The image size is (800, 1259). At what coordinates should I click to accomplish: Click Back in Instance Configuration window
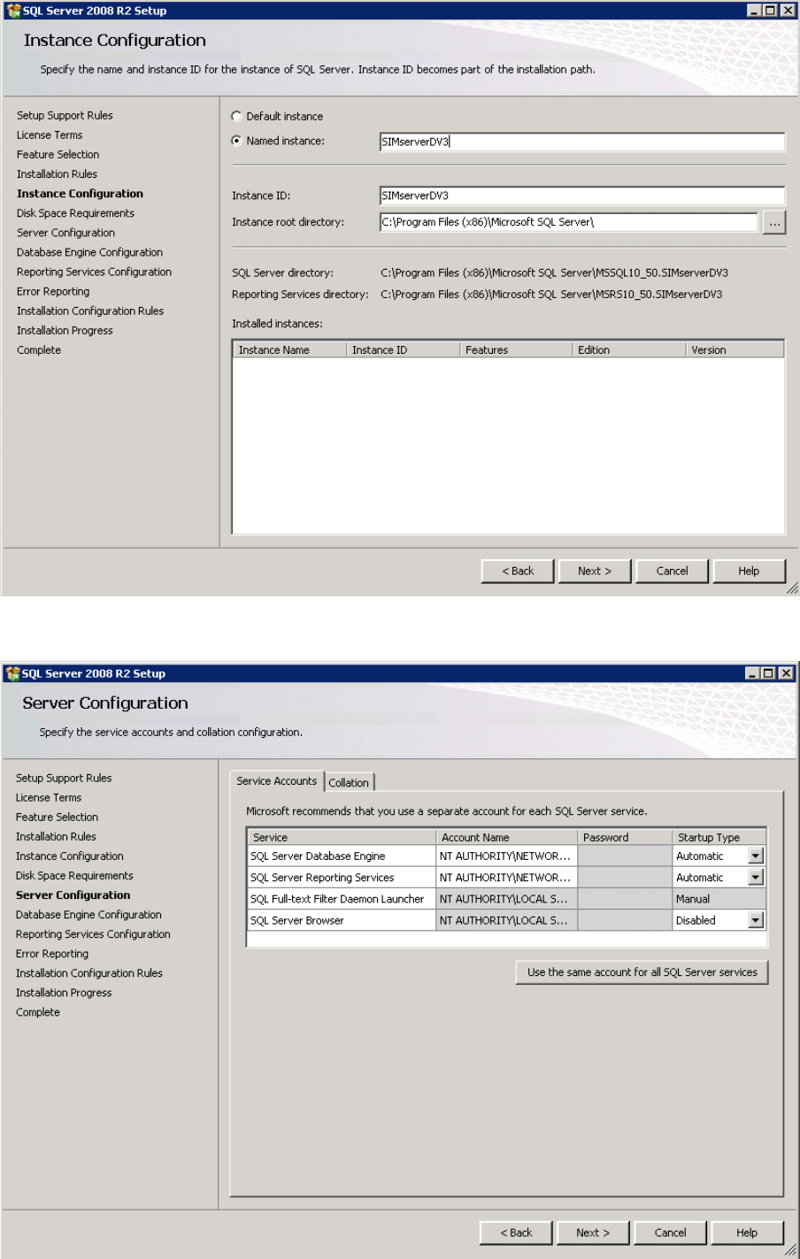pyautogui.click(x=518, y=572)
